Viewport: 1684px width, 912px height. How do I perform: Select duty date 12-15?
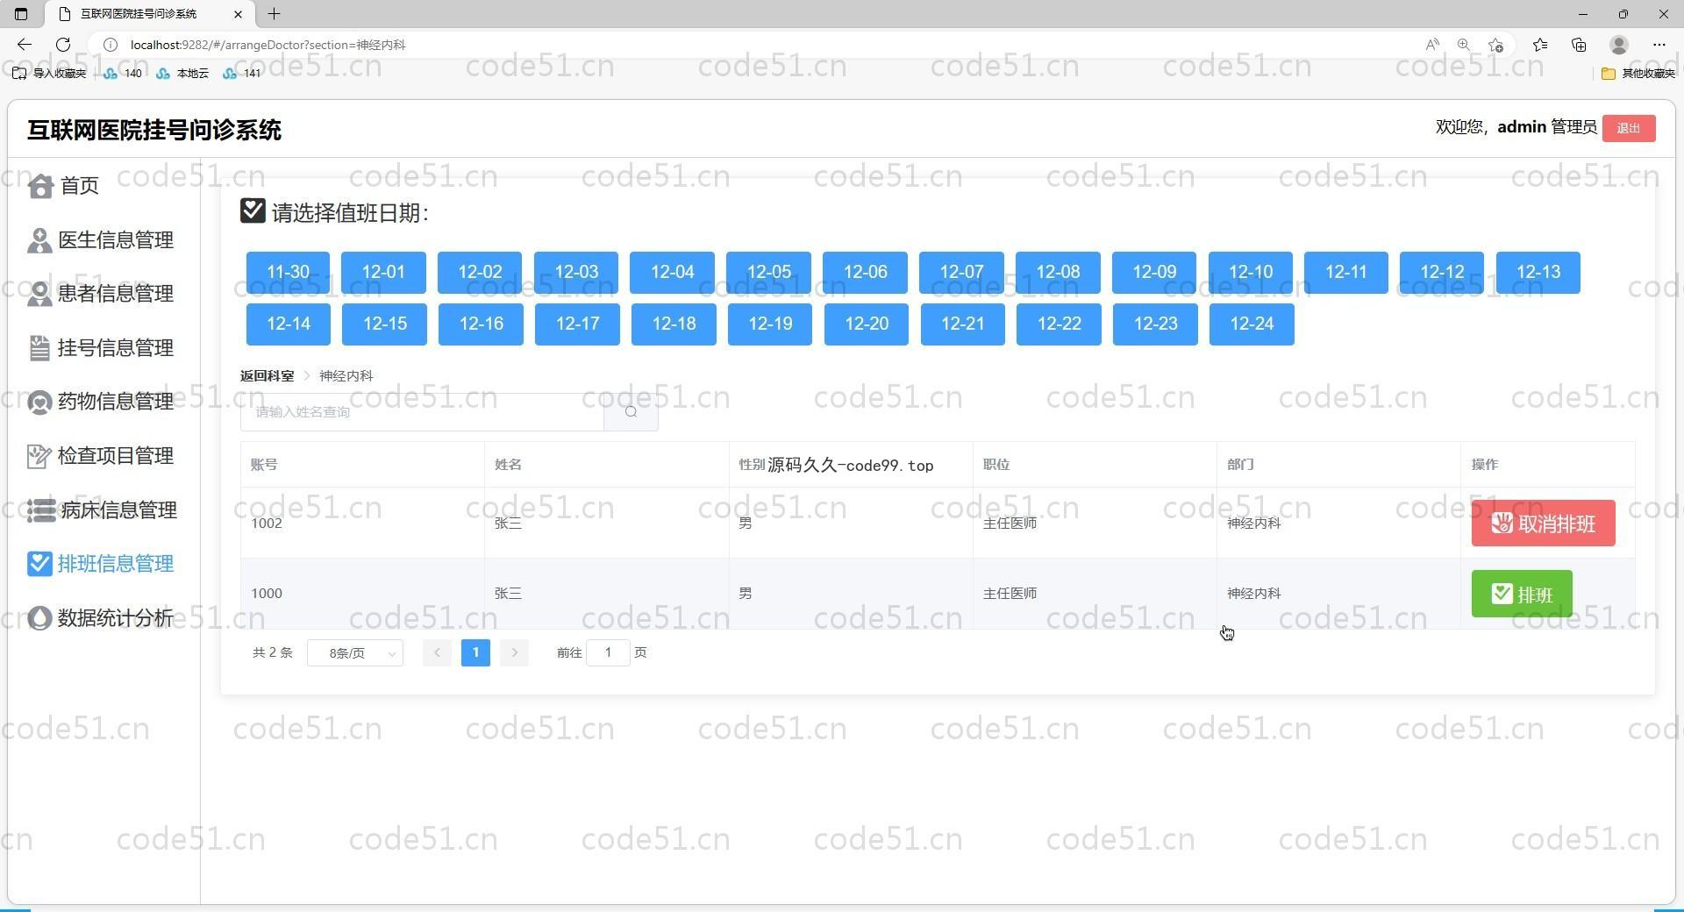pos(385,324)
